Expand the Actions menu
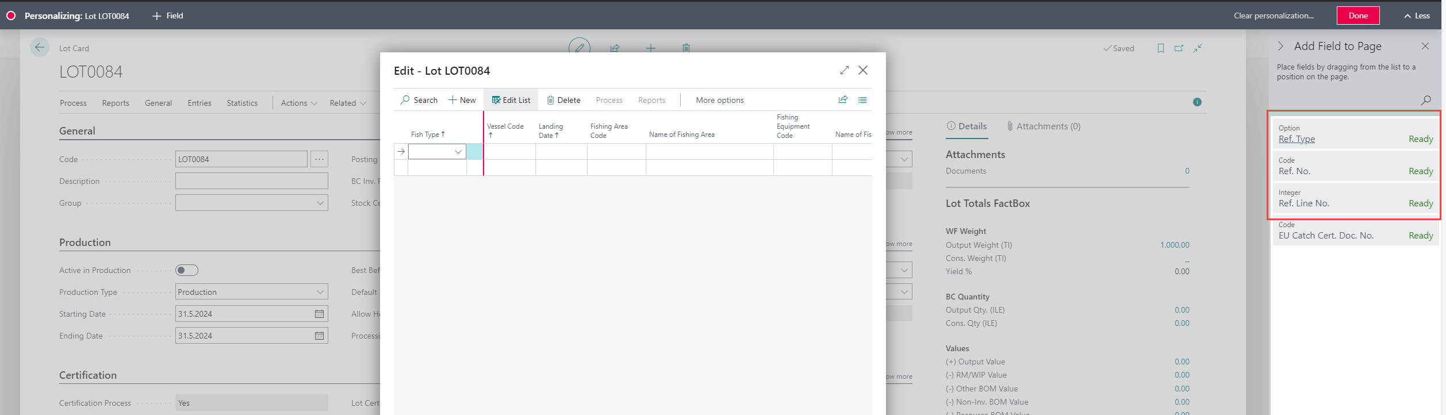The image size is (1446, 415). (298, 103)
